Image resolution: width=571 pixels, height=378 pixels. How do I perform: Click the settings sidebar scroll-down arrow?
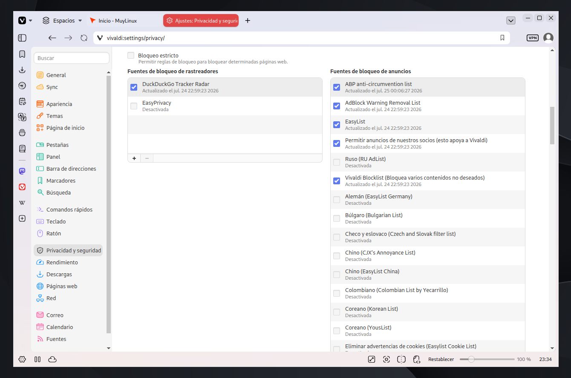pyautogui.click(x=109, y=348)
